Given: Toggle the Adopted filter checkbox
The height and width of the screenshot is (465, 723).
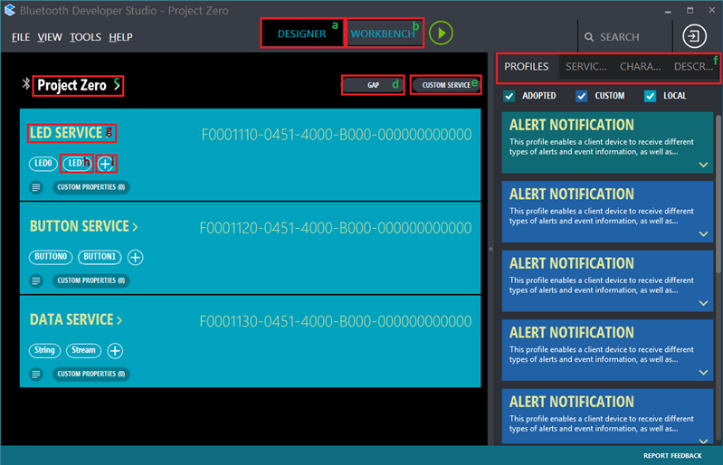Looking at the screenshot, I should 509,96.
